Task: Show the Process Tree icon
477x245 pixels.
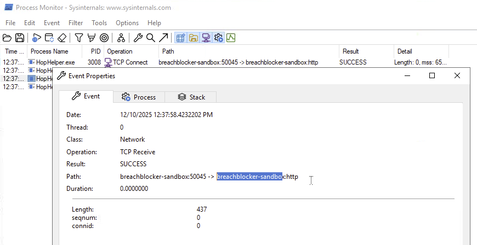Action: pos(121,38)
